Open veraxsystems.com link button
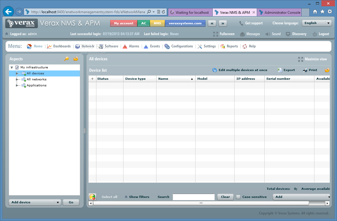Viewport: 337px width, 221px height. (185, 23)
